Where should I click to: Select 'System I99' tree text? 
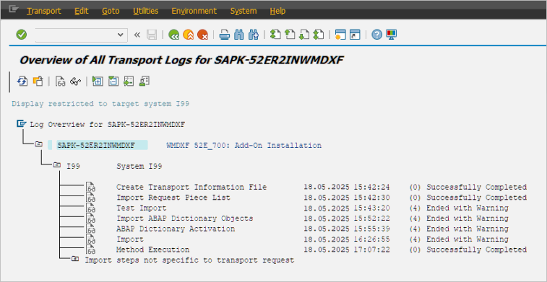pos(139,167)
